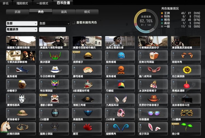Click the 稀有 blue legend swatch

[162, 20]
